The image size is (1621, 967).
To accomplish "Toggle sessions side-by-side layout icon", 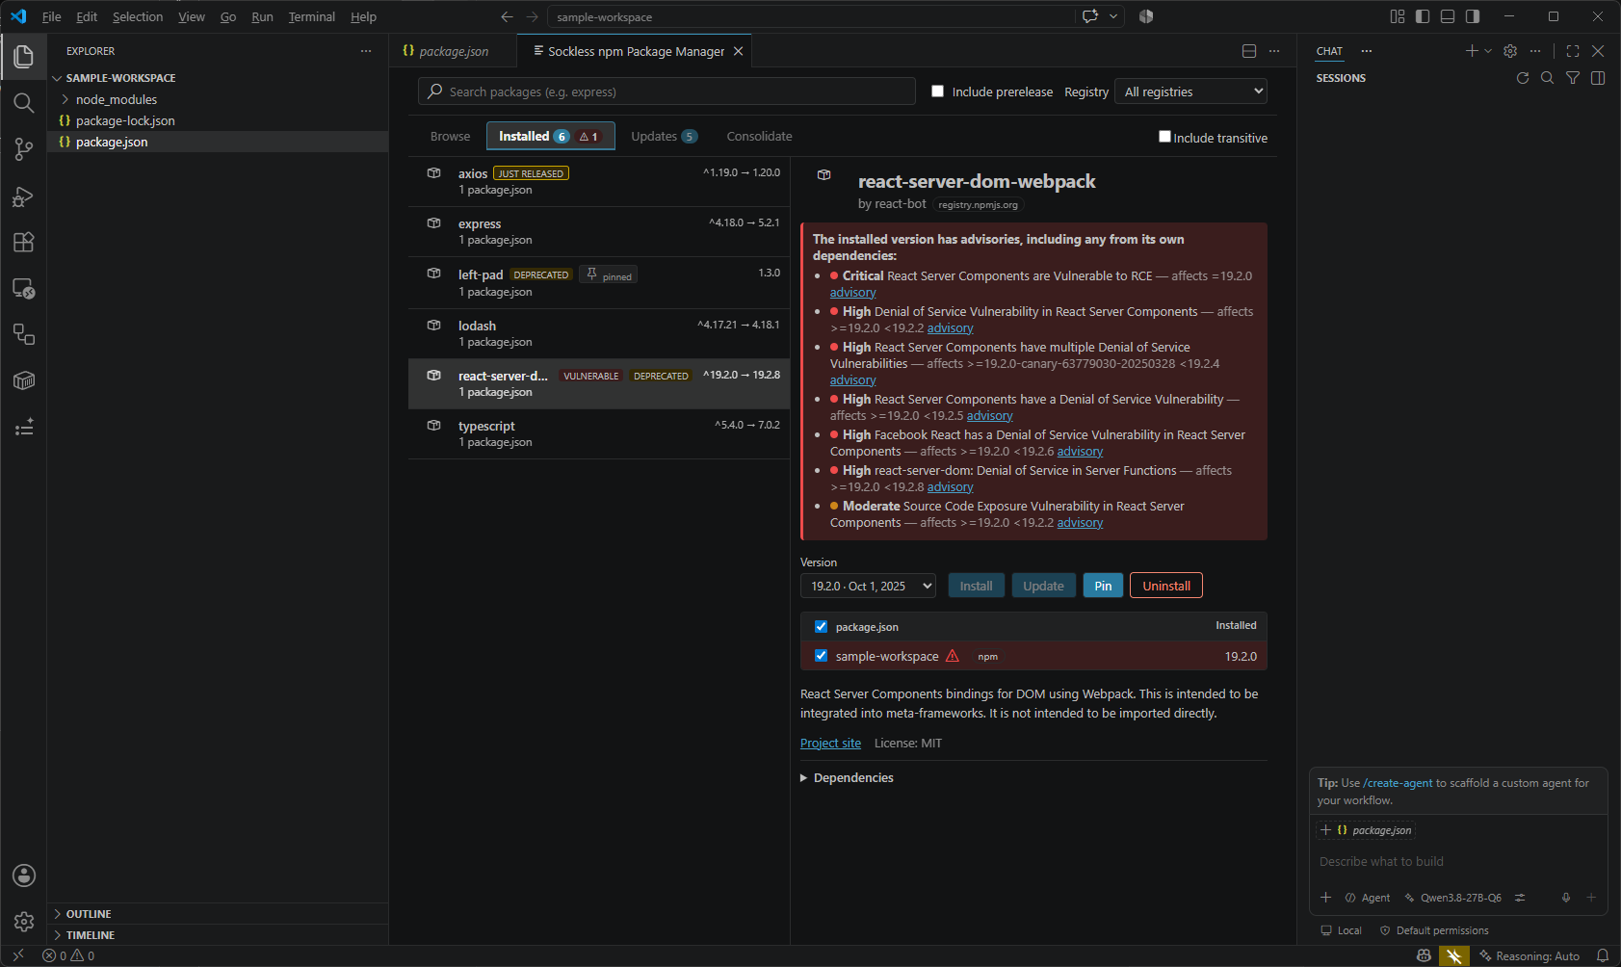I will 1598,78.
